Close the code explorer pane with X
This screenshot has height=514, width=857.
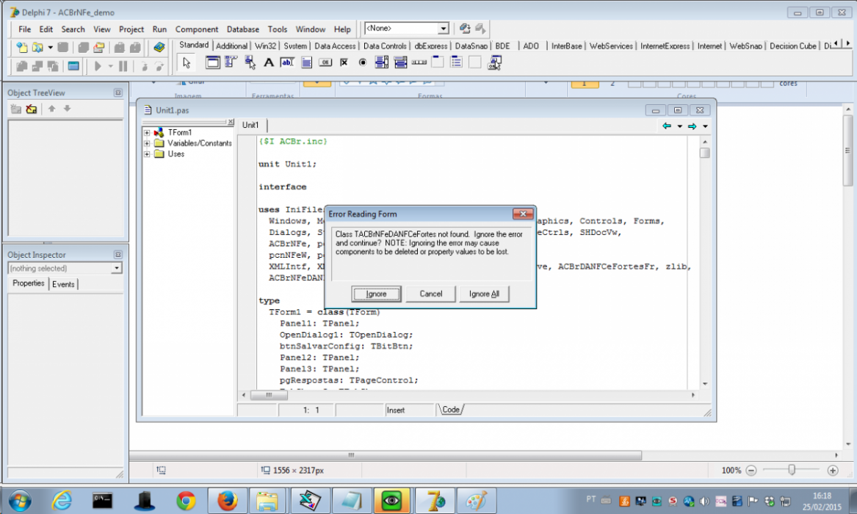pyautogui.click(x=231, y=122)
